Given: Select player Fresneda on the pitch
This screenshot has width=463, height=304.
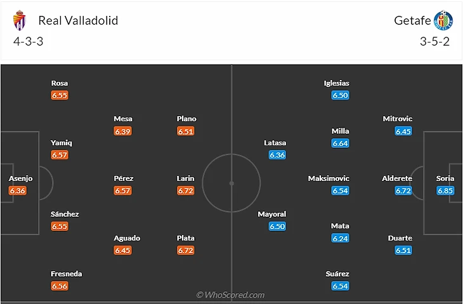Looking at the screenshot, I should point(67,274).
